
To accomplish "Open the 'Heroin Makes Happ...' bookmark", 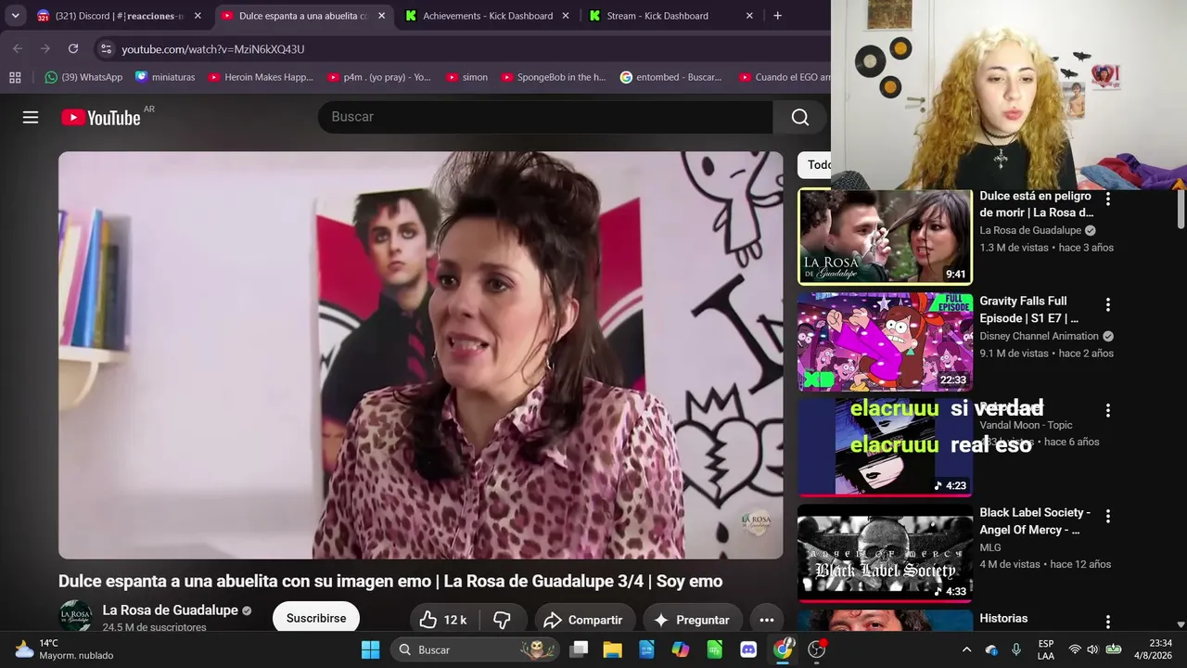I will pyautogui.click(x=261, y=77).
